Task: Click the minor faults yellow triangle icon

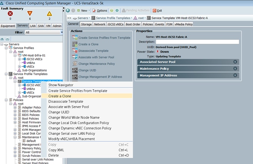Action: coord(49,13)
